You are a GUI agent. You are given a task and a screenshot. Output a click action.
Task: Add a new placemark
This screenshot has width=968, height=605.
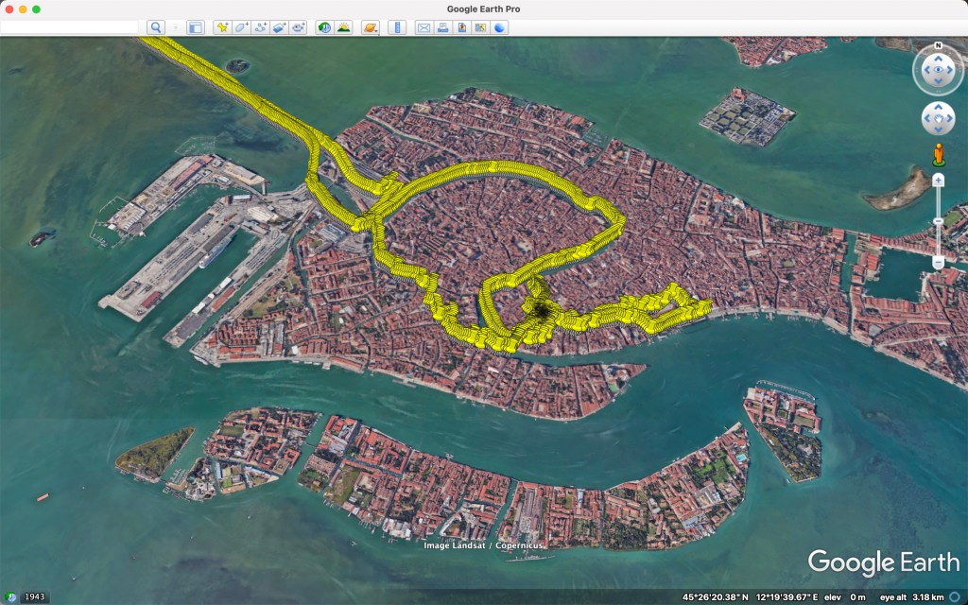[222, 27]
